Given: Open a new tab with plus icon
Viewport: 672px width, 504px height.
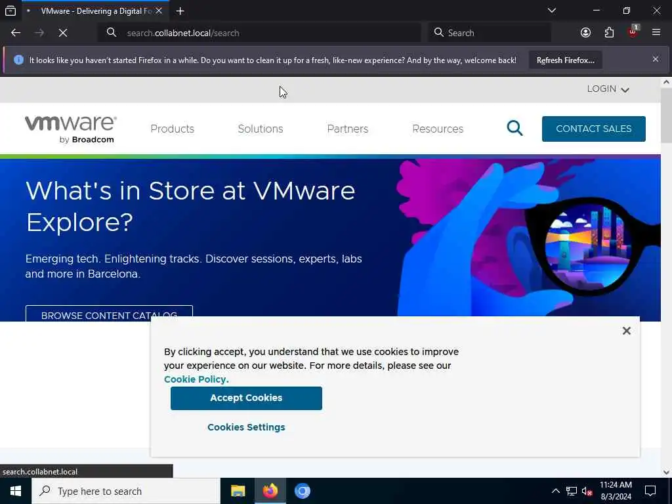Looking at the screenshot, I should pos(180,11).
